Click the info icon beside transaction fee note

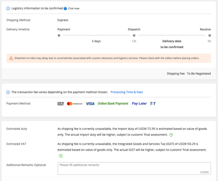(x=8, y=92)
